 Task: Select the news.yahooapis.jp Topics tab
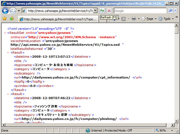click(x=58, y=19)
